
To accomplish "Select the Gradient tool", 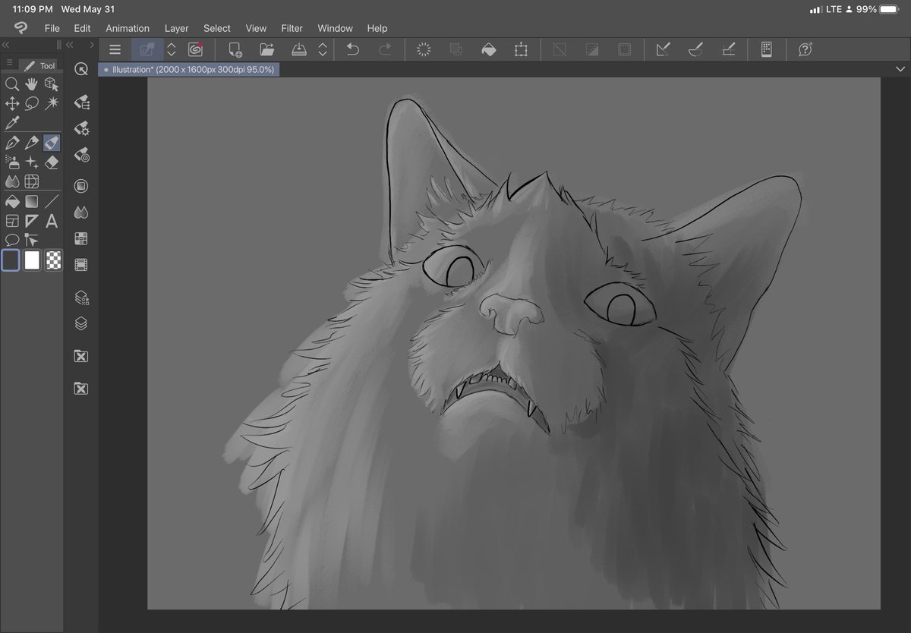I will pyautogui.click(x=32, y=202).
